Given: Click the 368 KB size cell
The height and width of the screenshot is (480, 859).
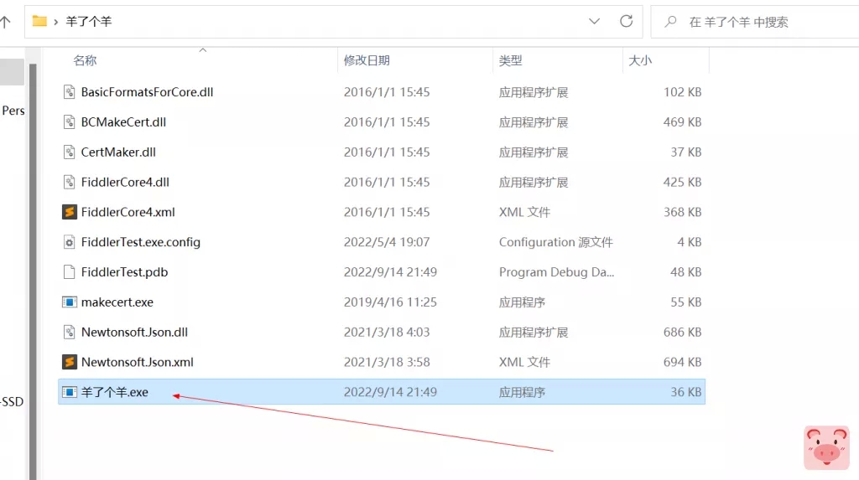Looking at the screenshot, I should tap(682, 212).
